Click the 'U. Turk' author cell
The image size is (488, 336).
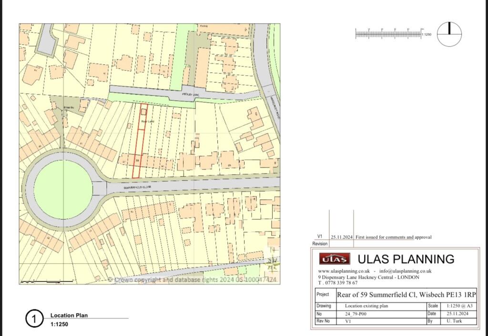[x=455, y=321]
